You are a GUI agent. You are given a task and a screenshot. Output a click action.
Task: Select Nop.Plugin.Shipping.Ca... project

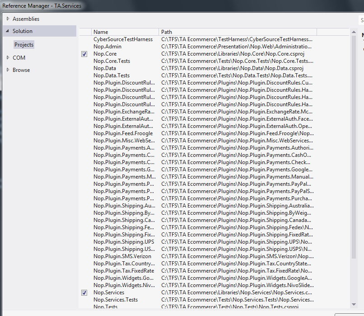click(124, 220)
